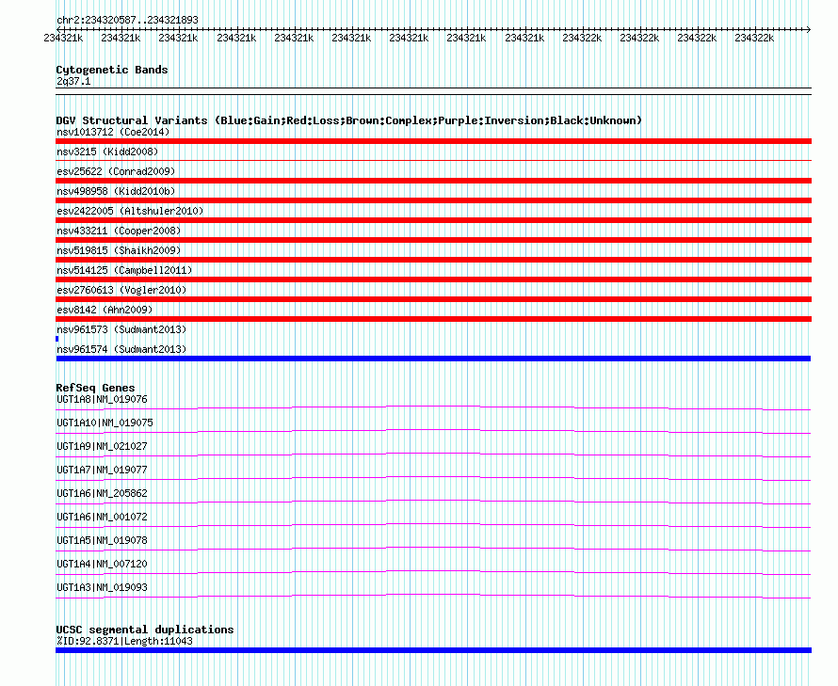Select the RefSeq Genes track heading
838x686 pixels.
[x=95, y=388]
